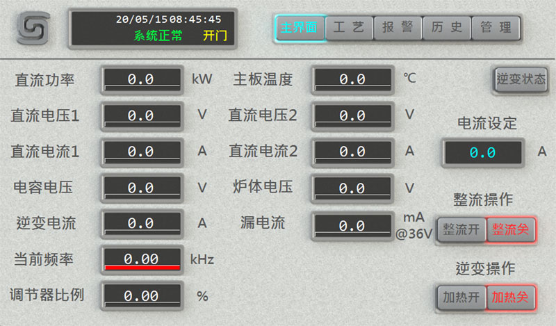Start heating with 加热开
Image resolution: width=556 pixels, height=326 pixels.
tap(461, 298)
